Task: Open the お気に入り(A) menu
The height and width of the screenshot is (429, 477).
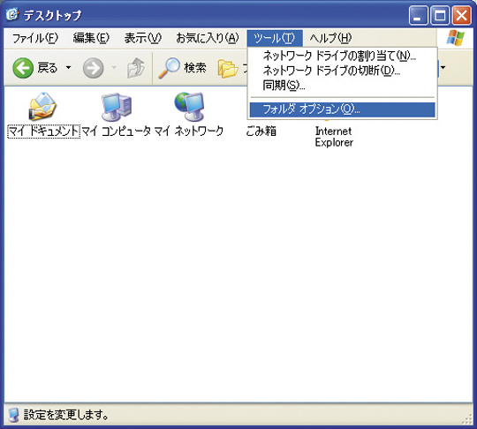Action: tap(208, 38)
